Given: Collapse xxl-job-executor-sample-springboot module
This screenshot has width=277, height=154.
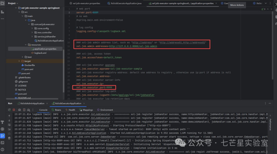Looking at the screenshot, I should [x=16, y=8].
